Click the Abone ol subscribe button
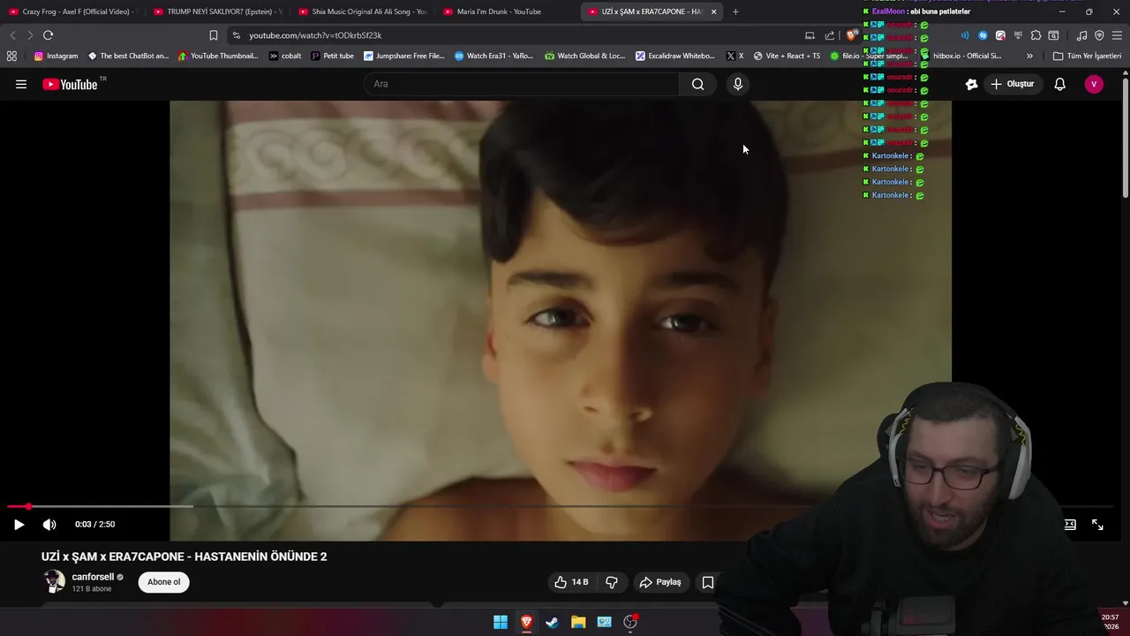 pyautogui.click(x=163, y=582)
